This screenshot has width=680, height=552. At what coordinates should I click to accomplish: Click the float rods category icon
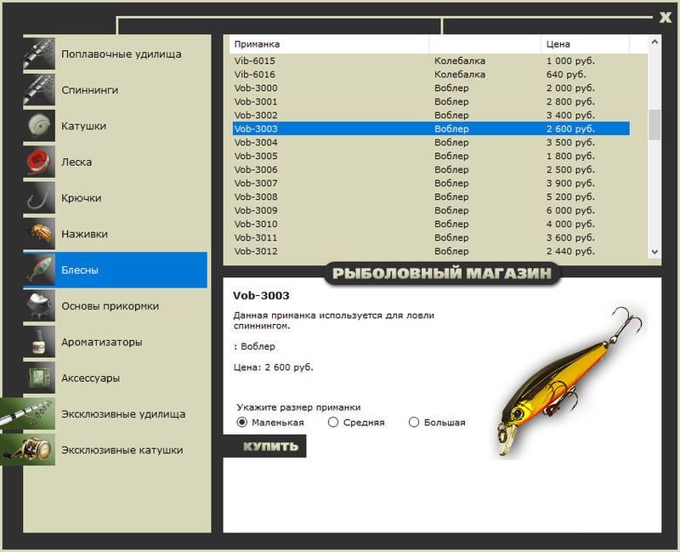pyautogui.click(x=39, y=54)
